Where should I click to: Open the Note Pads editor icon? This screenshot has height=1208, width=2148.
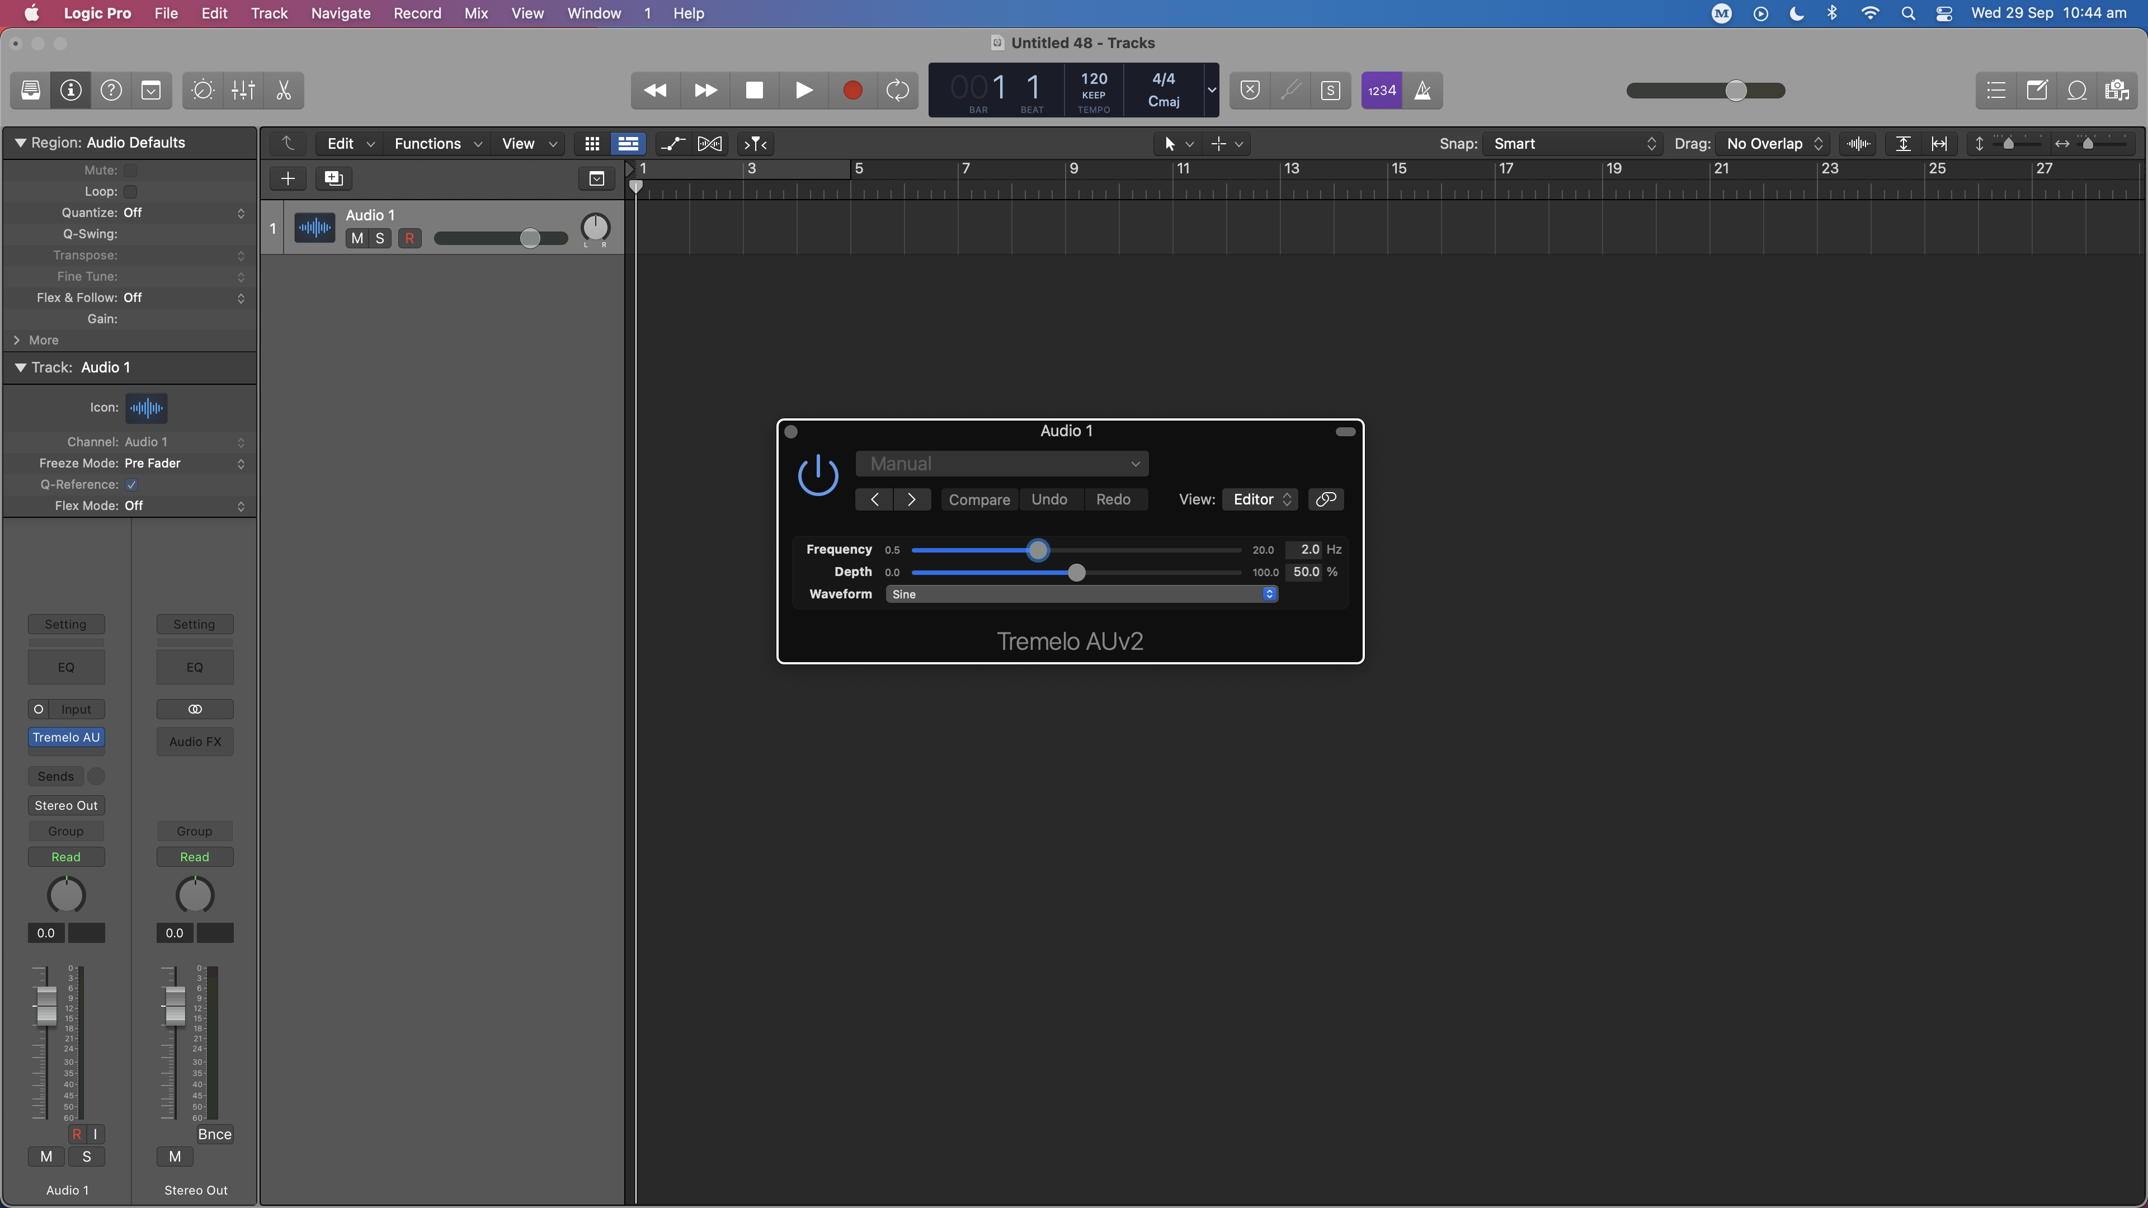(2037, 90)
